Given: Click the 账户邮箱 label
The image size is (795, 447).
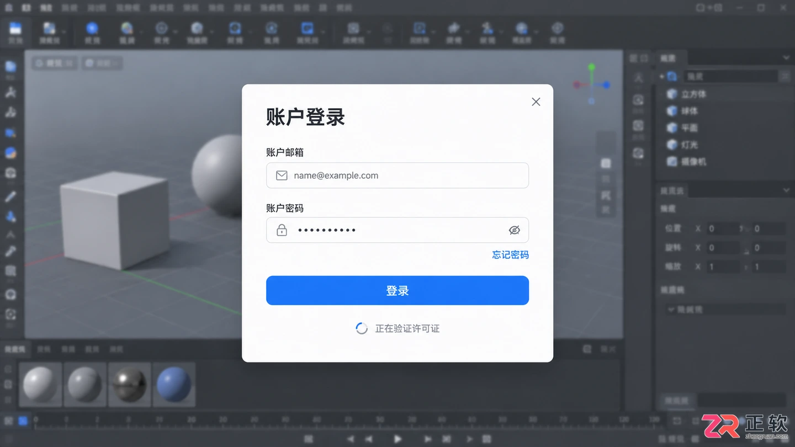Looking at the screenshot, I should click(285, 152).
